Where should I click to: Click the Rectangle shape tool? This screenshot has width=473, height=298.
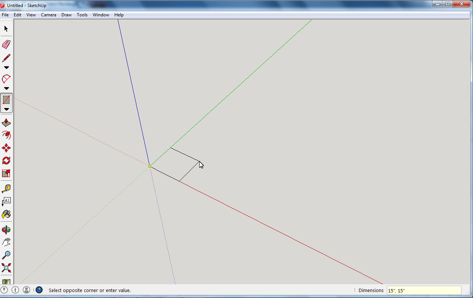click(6, 100)
